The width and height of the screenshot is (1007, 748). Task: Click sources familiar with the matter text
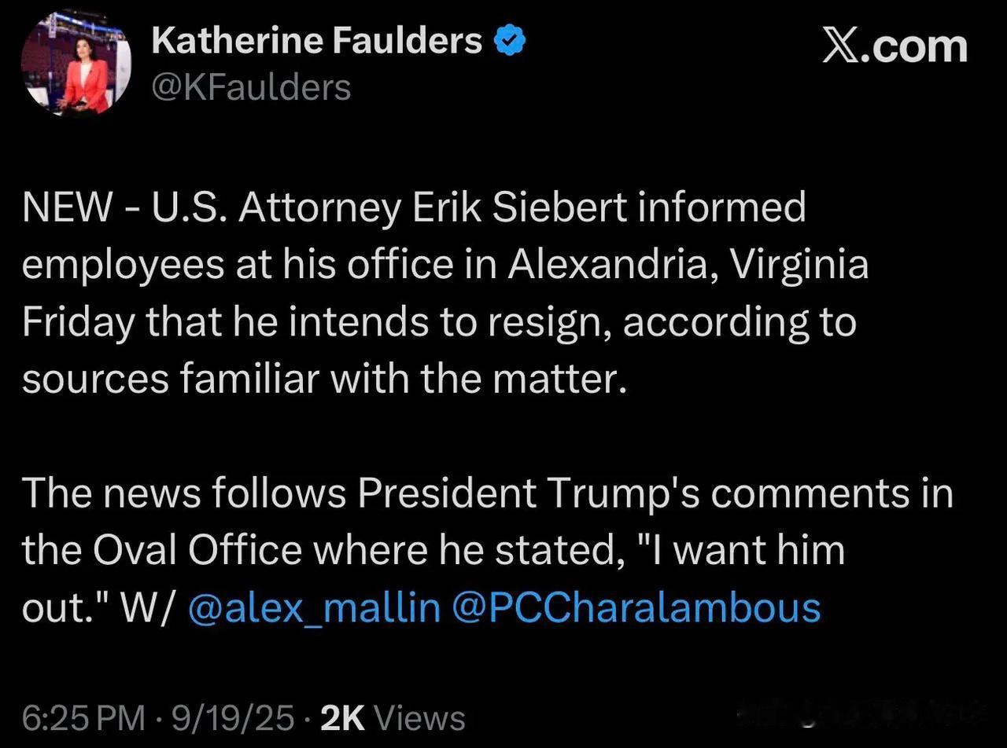click(325, 379)
